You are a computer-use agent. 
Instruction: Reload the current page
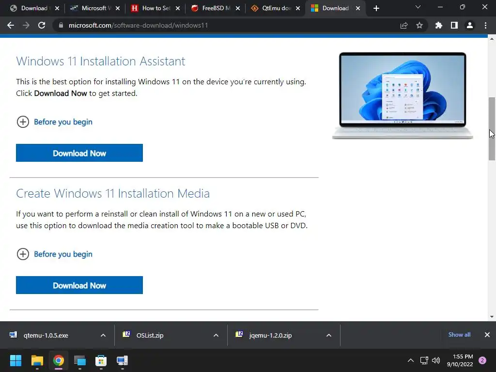pos(42,25)
